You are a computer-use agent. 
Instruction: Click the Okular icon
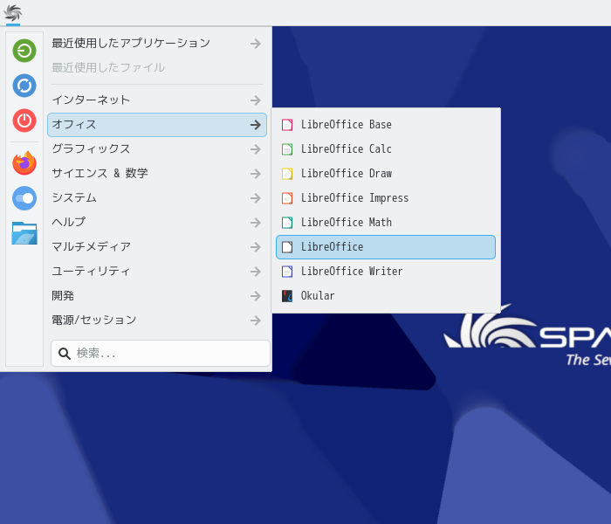(287, 296)
